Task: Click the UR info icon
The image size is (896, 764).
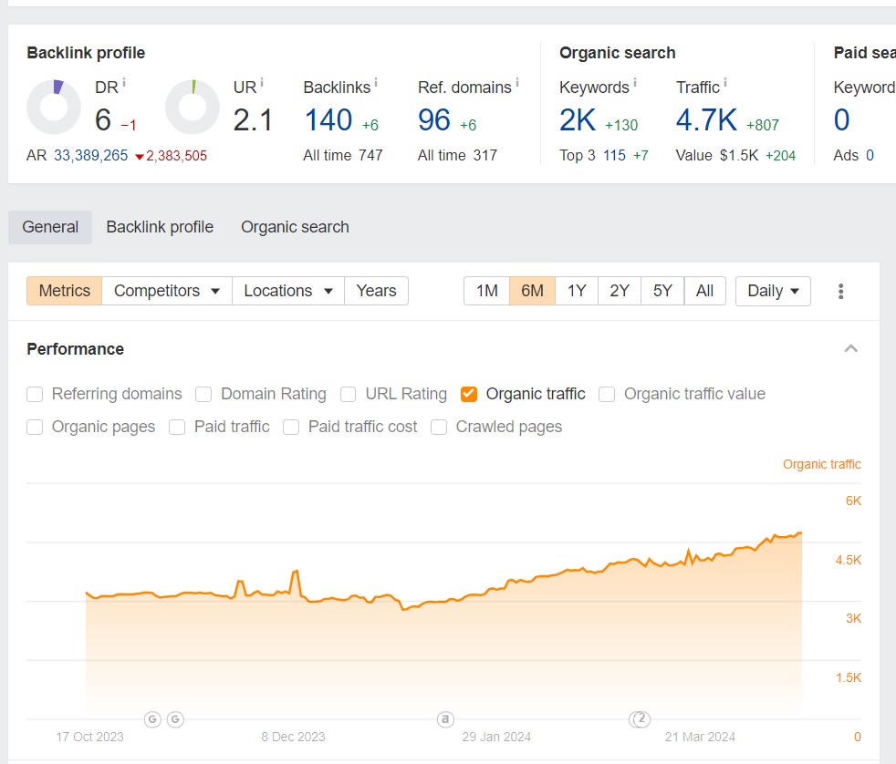Action: [x=262, y=83]
